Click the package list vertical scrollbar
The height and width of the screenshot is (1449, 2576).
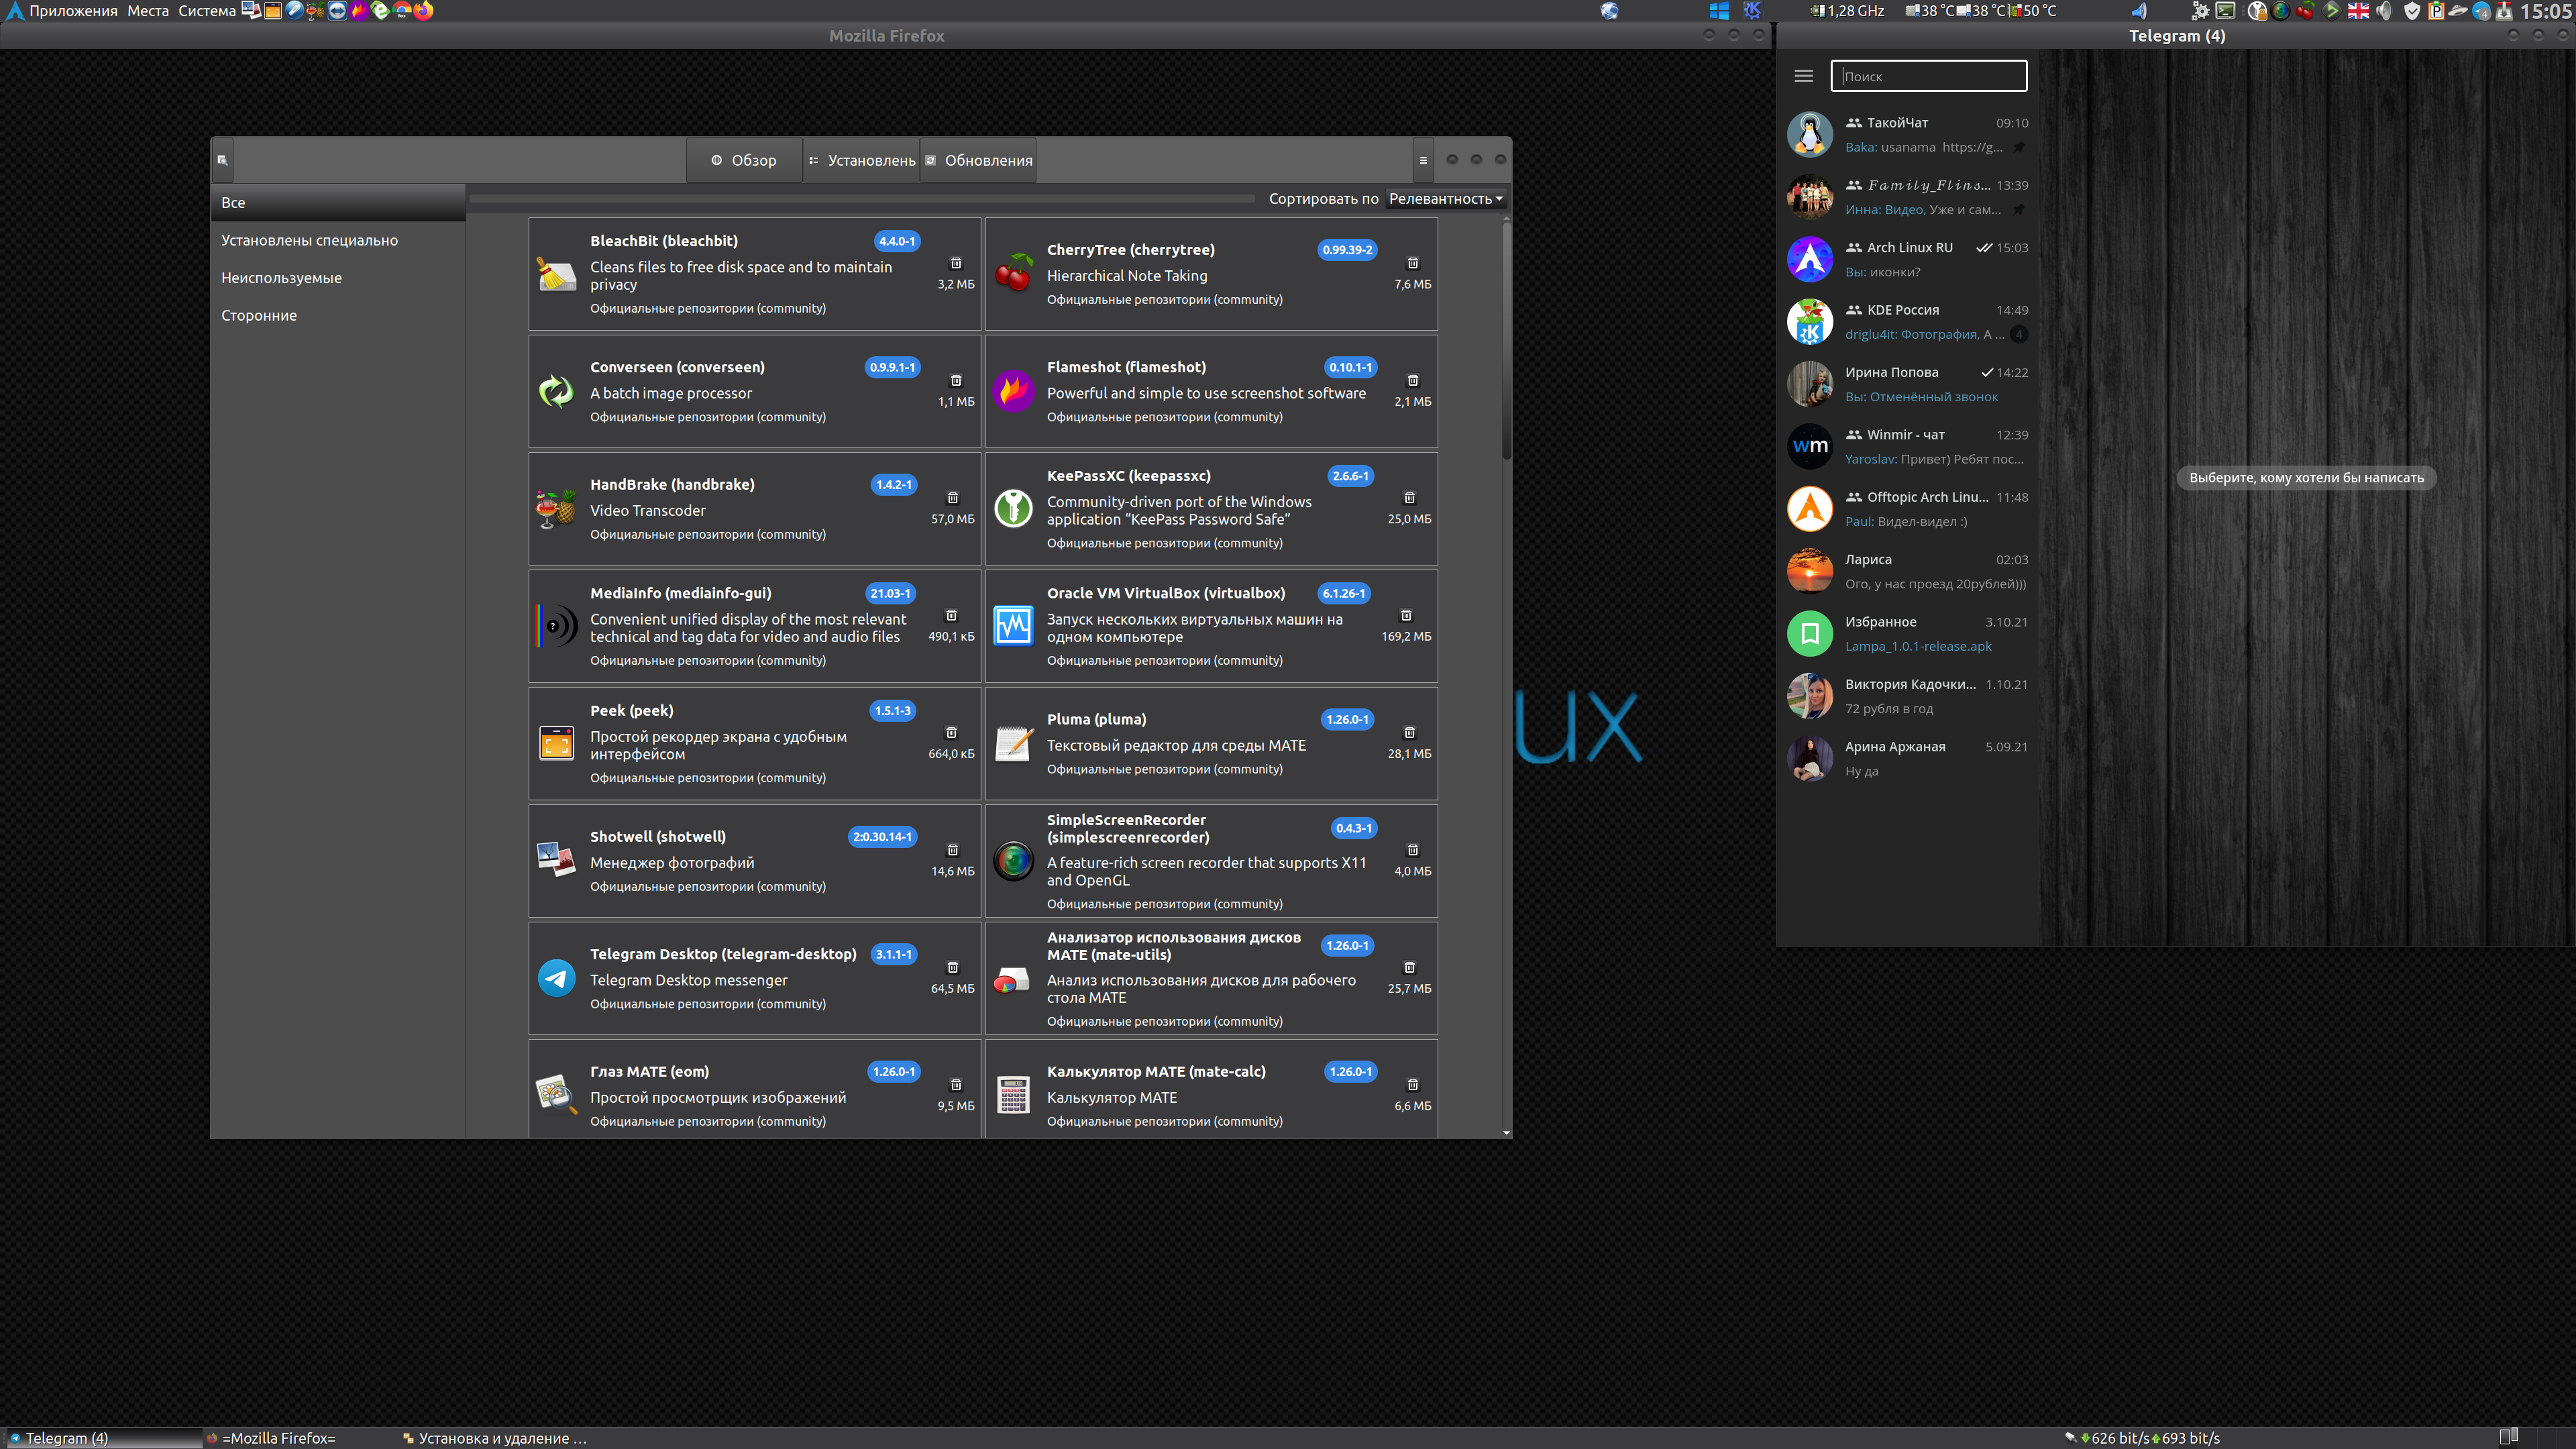point(1506,340)
